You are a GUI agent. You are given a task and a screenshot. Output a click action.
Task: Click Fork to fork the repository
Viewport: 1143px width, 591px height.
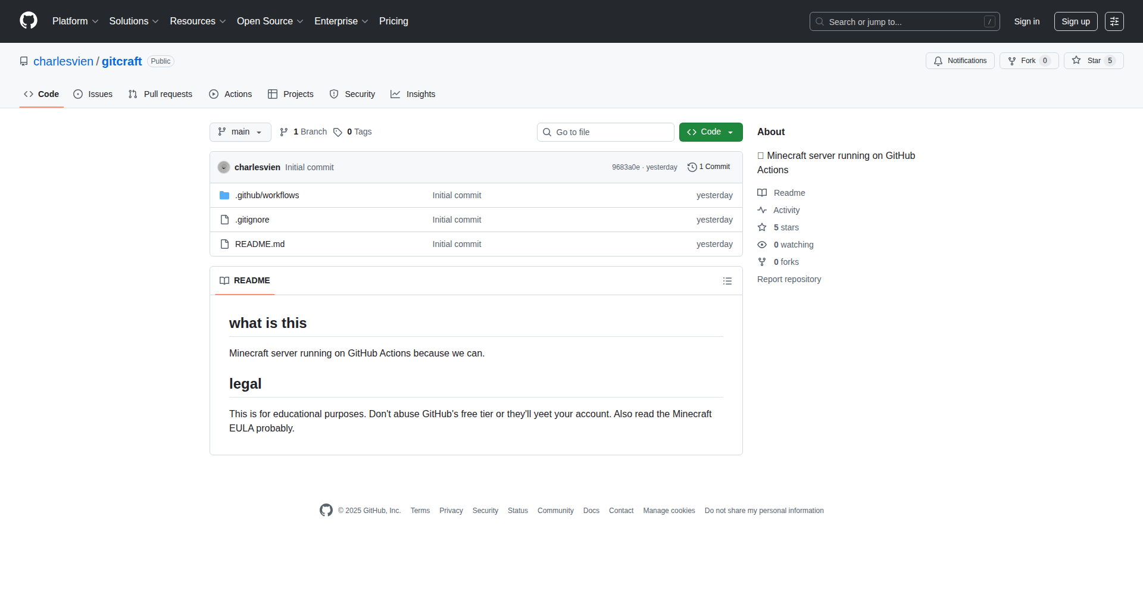tap(1028, 60)
